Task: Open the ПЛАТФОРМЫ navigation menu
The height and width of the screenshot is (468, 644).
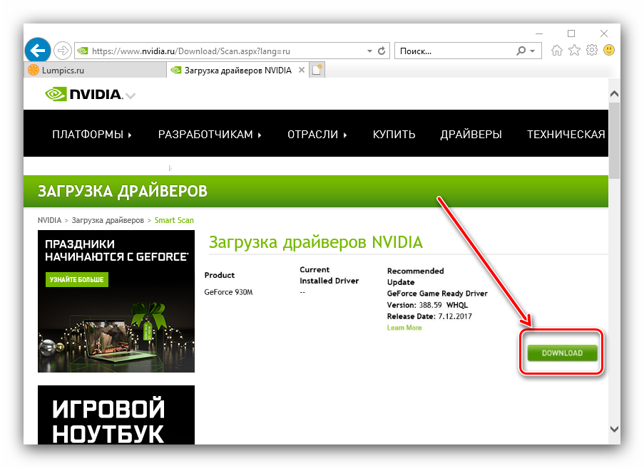Action: click(x=91, y=135)
